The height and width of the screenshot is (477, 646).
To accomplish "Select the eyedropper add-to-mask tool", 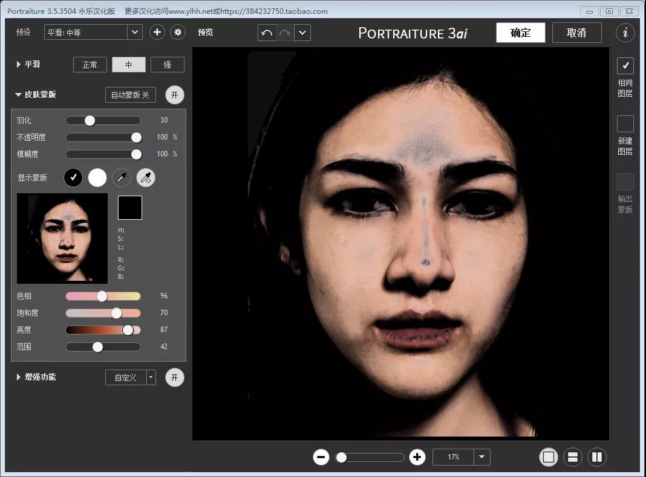I will click(x=146, y=178).
